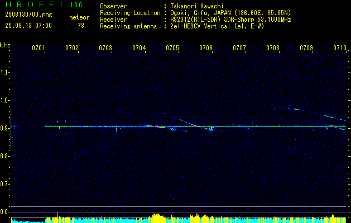351x223 pixels.
Task: Click the meteor echo at 0.95 kHz near 0709
Action: [335, 118]
